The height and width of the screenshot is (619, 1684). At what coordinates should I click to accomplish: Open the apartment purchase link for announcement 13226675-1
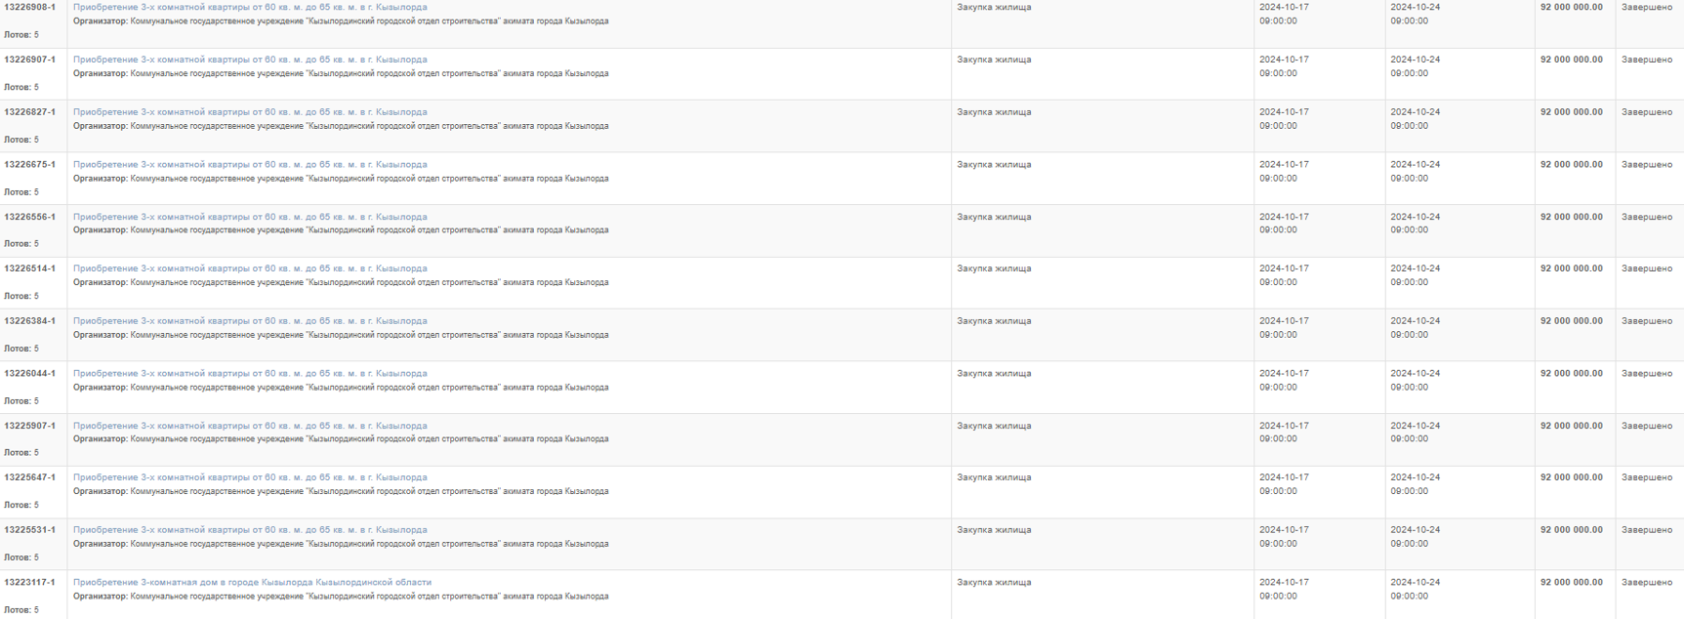250,165
